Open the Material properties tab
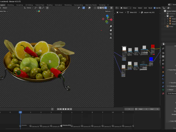 tap(163, 93)
